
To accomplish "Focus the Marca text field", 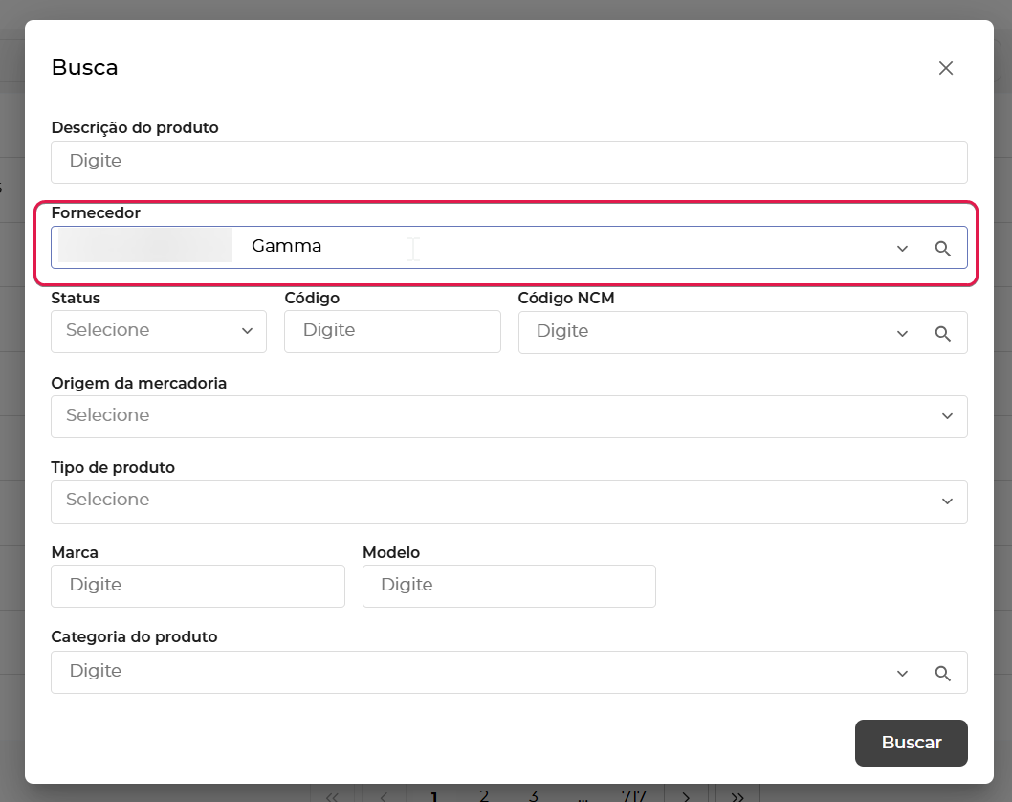I will (197, 586).
